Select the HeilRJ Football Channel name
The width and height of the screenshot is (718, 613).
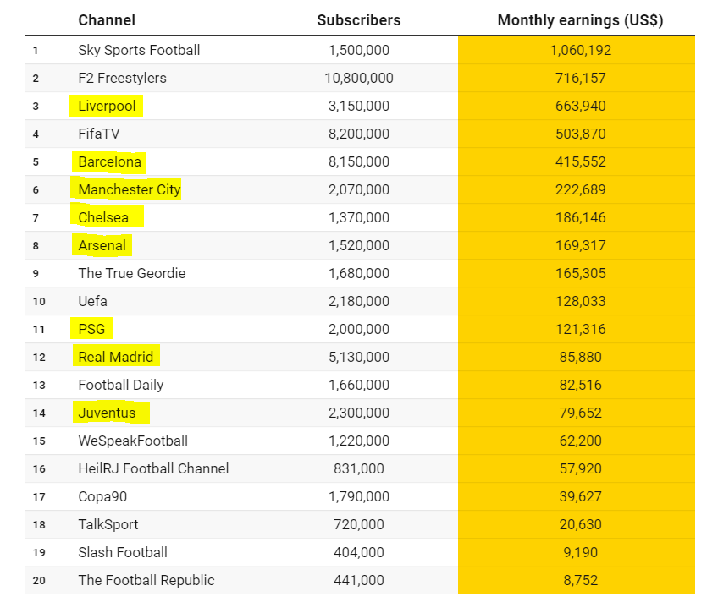point(153,468)
